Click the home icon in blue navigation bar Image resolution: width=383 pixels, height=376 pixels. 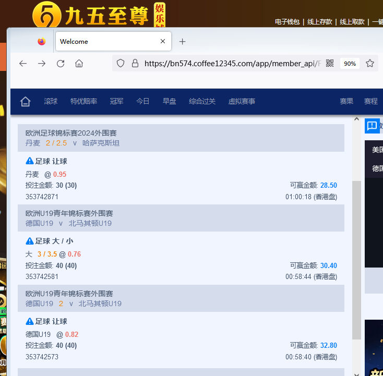point(25,102)
